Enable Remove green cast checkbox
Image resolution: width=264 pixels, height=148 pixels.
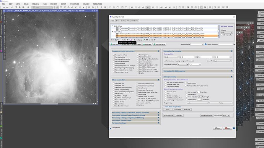[165, 84]
